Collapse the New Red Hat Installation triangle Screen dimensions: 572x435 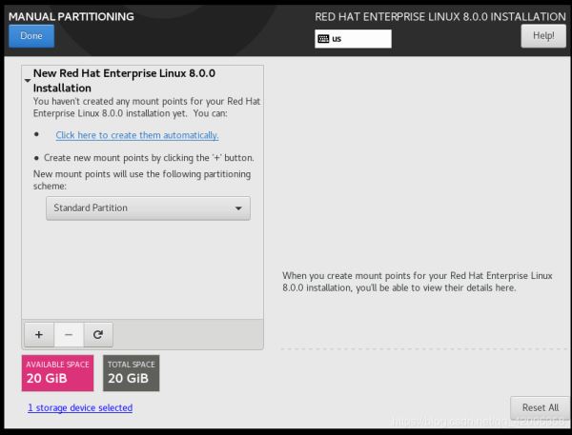[x=28, y=81]
